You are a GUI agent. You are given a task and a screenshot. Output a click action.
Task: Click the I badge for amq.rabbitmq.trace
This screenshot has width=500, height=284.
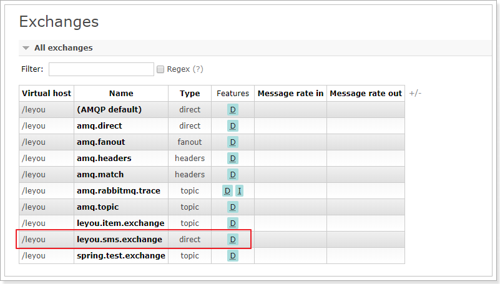pos(239,191)
